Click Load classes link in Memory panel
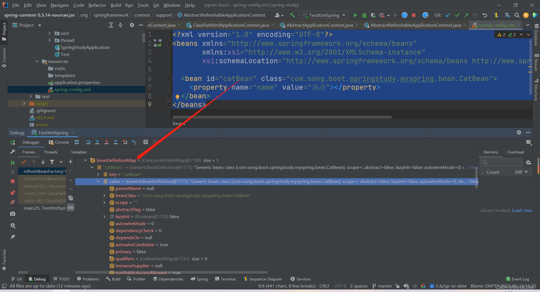This screenshot has width=540, height=292. point(522,210)
